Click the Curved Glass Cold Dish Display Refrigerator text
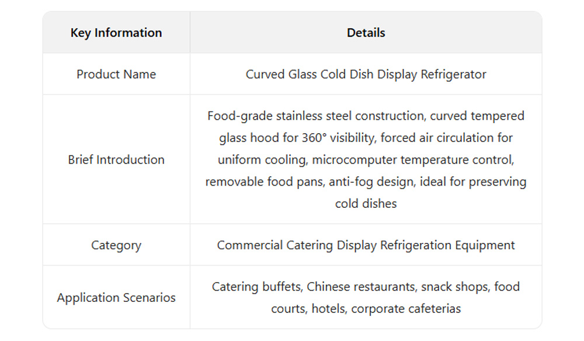Screen dimensions: 584x341 coord(366,74)
